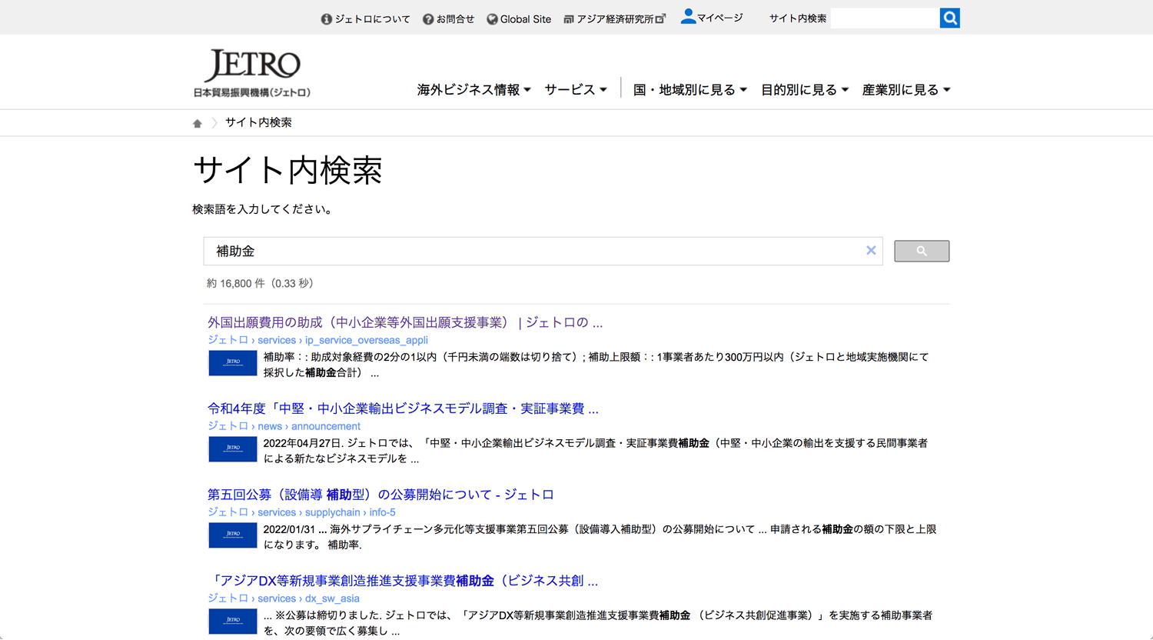Image resolution: width=1153 pixels, height=640 pixels.
Task: Click JETRO thumbnail of アジアDX result
Action: coord(233,621)
